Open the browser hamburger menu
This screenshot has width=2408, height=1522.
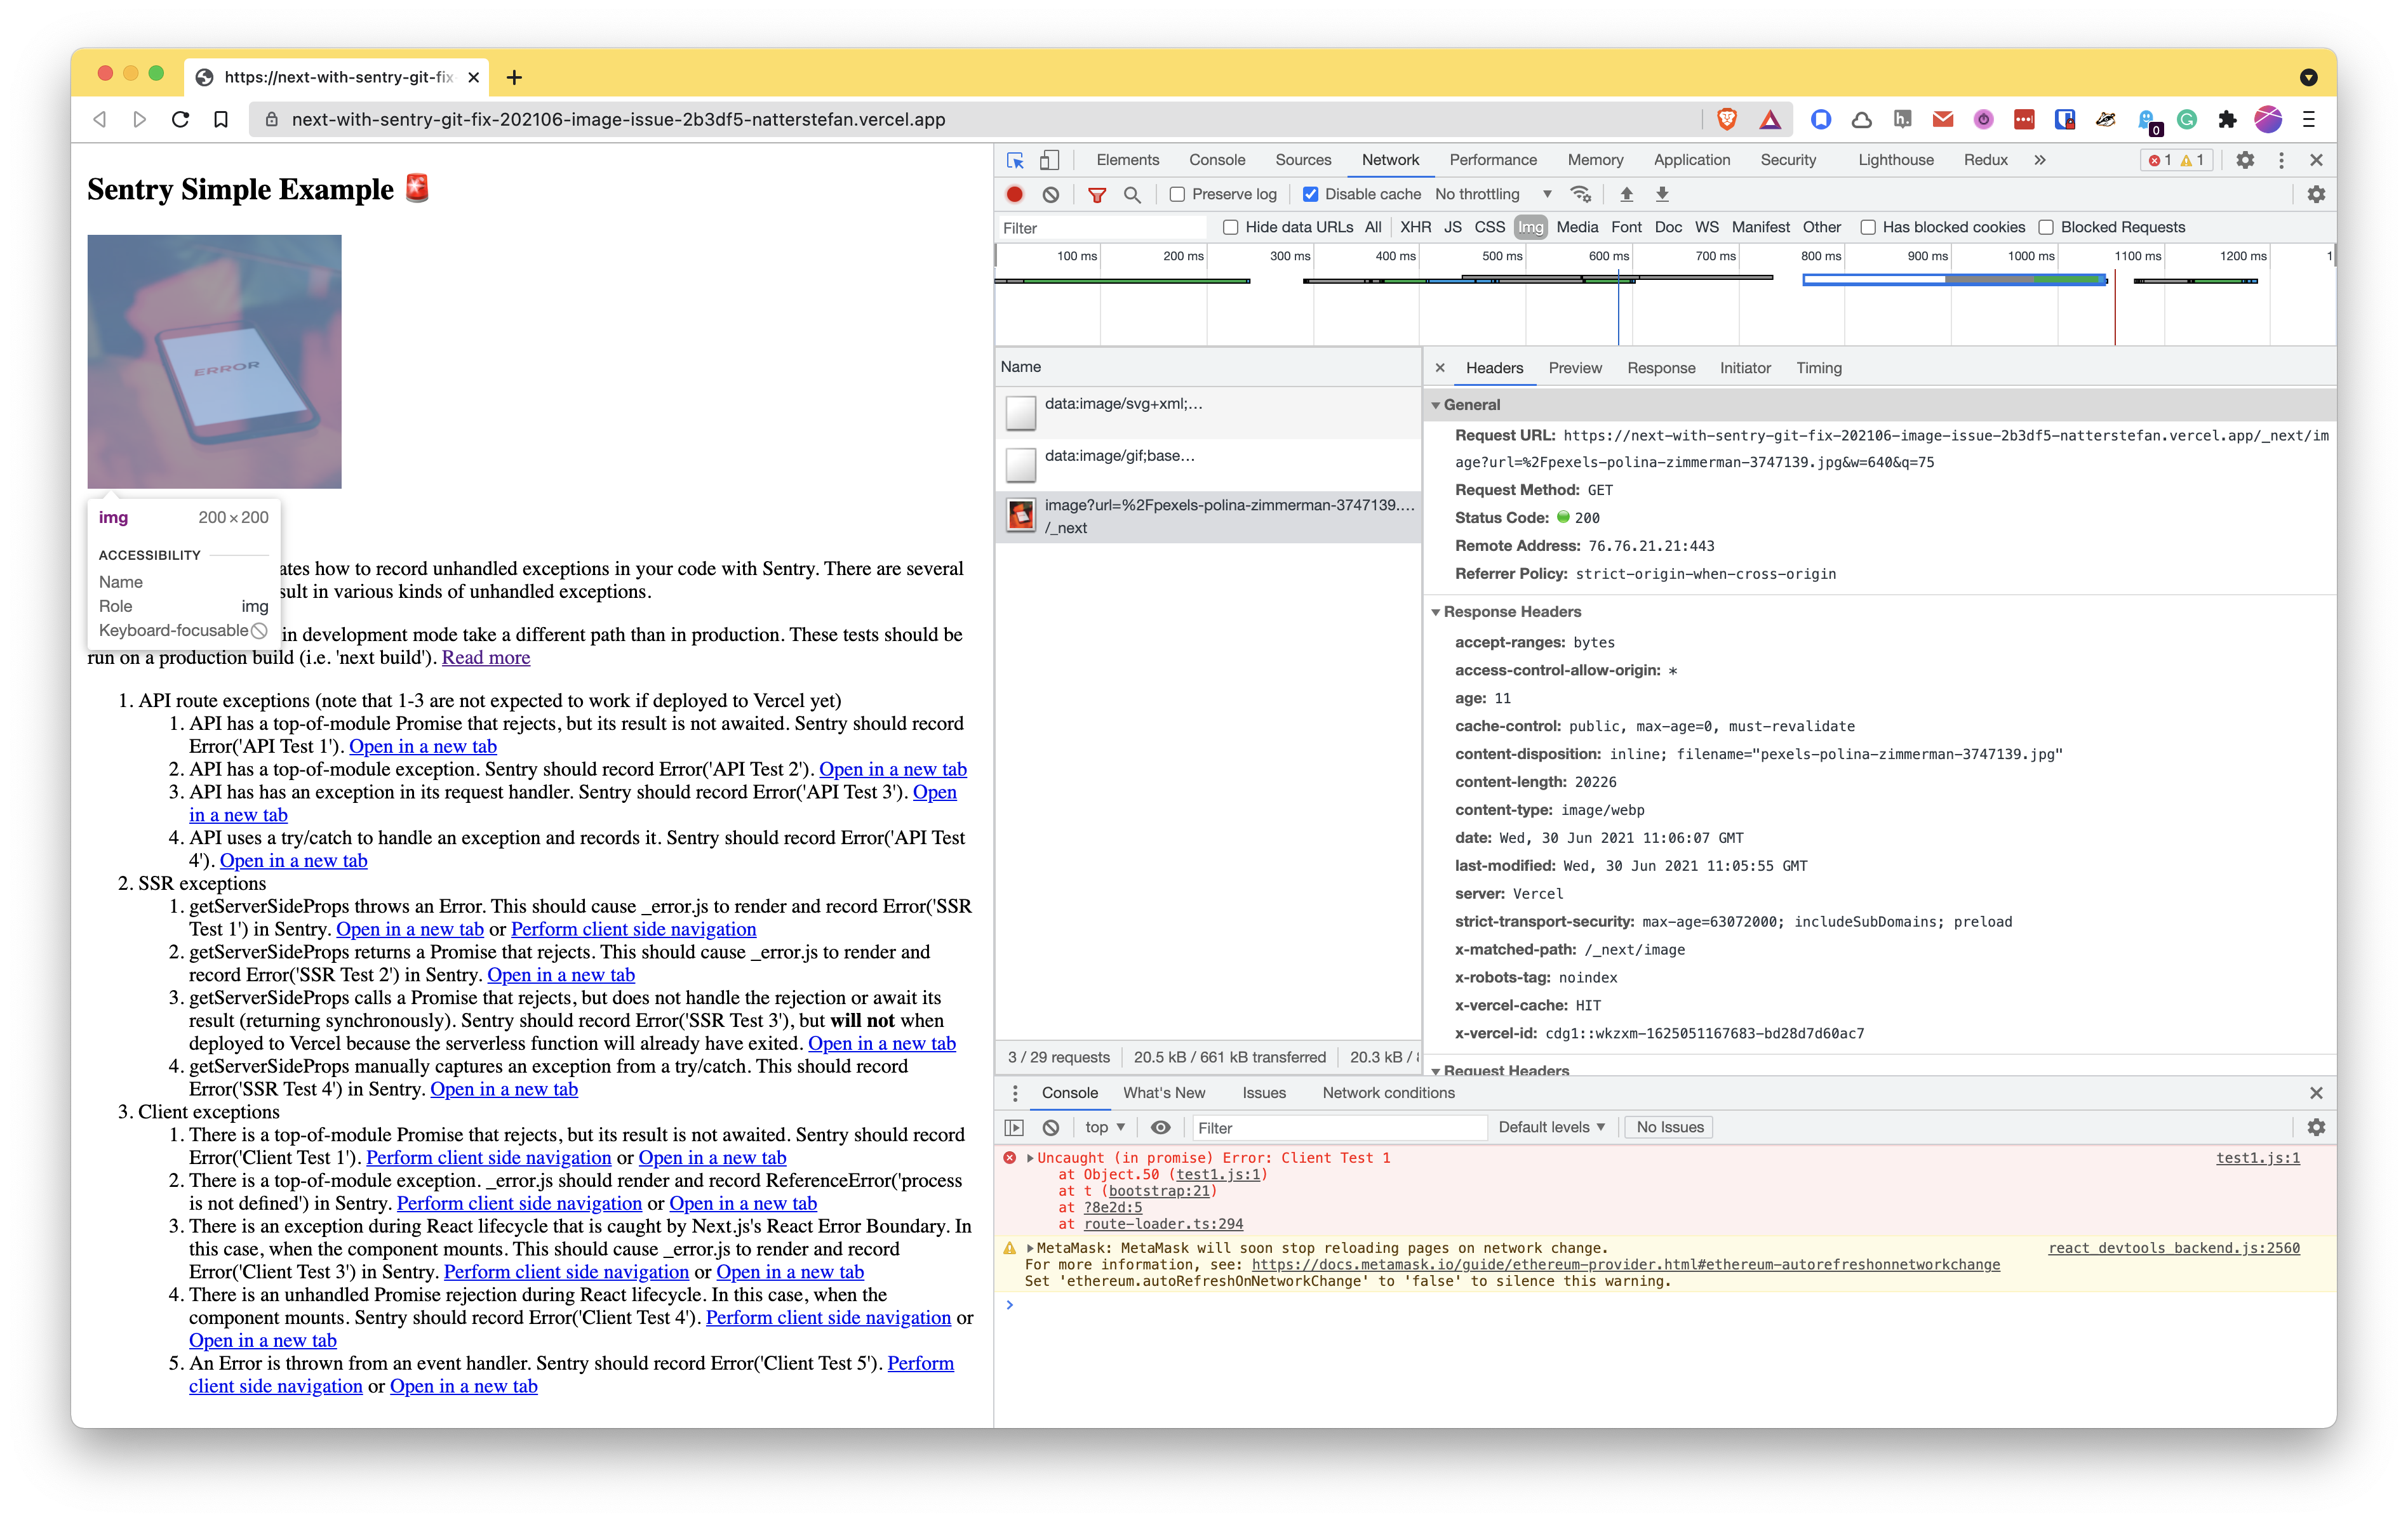click(x=2309, y=120)
